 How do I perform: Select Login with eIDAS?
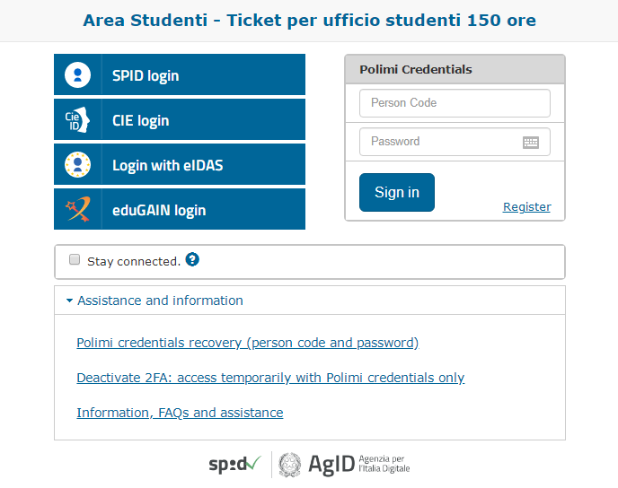pos(180,164)
